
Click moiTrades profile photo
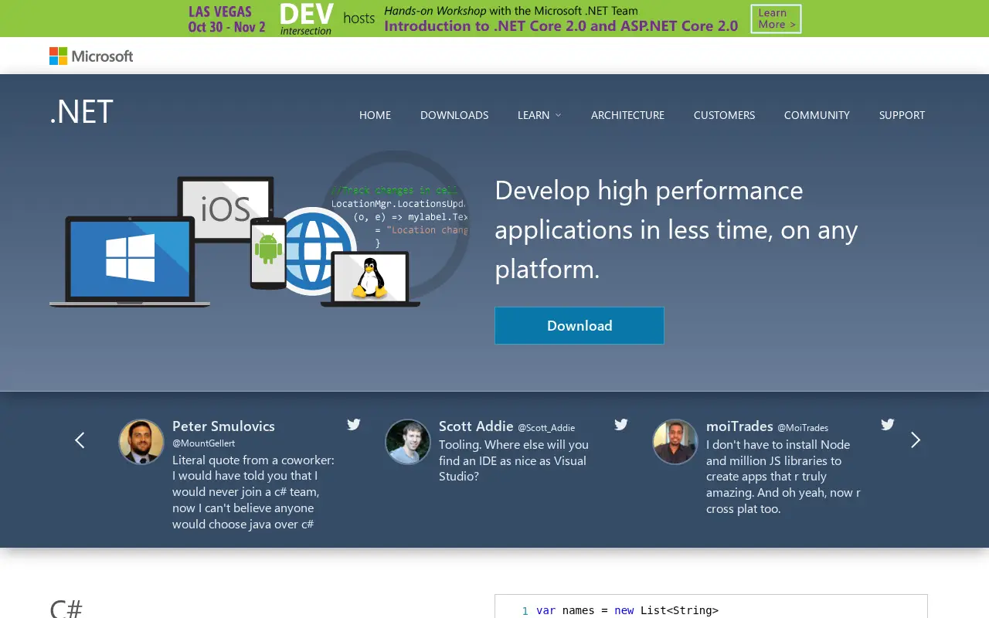[x=675, y=442]
